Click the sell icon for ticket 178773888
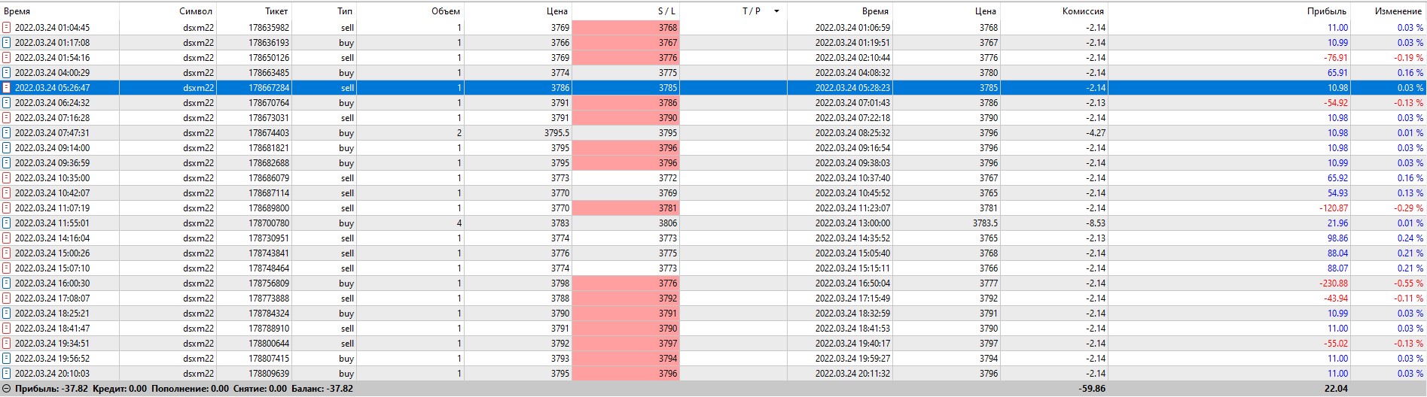Image resolution: width=1427 pixels, height=397 pixels. [7, 299]
